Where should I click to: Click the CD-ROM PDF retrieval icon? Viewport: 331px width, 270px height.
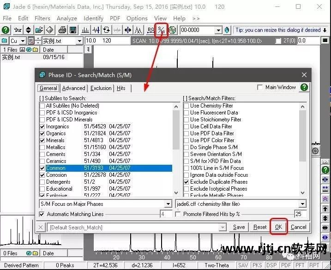[172, 30]
